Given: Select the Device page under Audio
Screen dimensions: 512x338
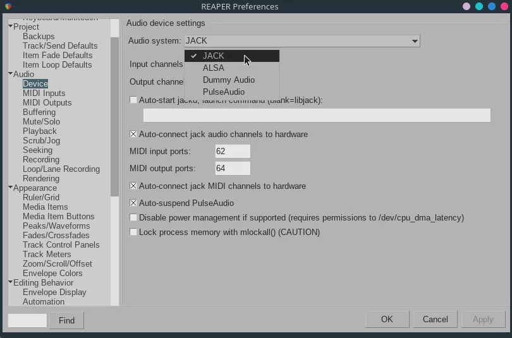Looking at the screenshot, I should click(35, 83).
